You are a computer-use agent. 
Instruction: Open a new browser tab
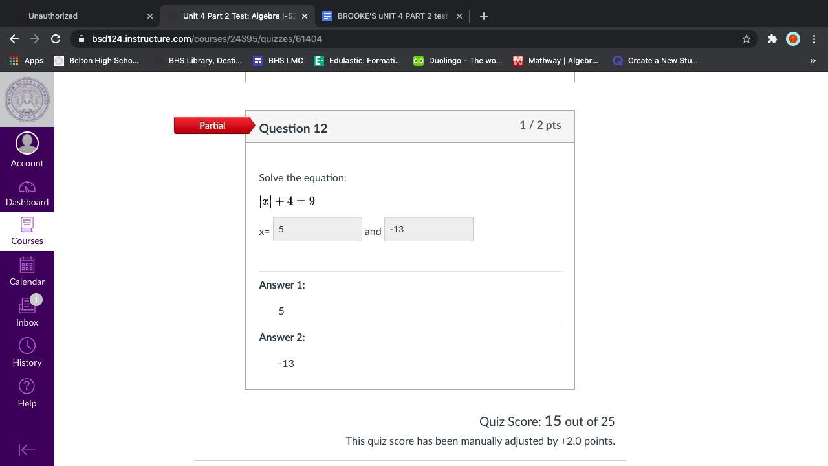(484, 16)
